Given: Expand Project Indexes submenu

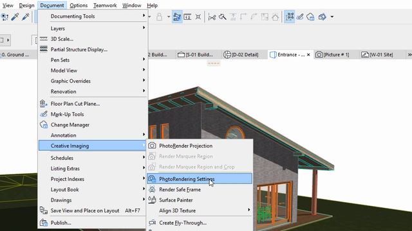Looking at the screenshot, I should pyautogui.click(x=93, y=179).
